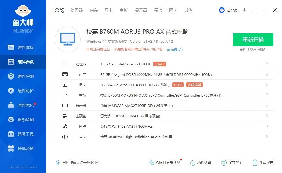Click the 硬件检测不准确? link
This screenshot has height=173, width=282.
pos(252,50)
